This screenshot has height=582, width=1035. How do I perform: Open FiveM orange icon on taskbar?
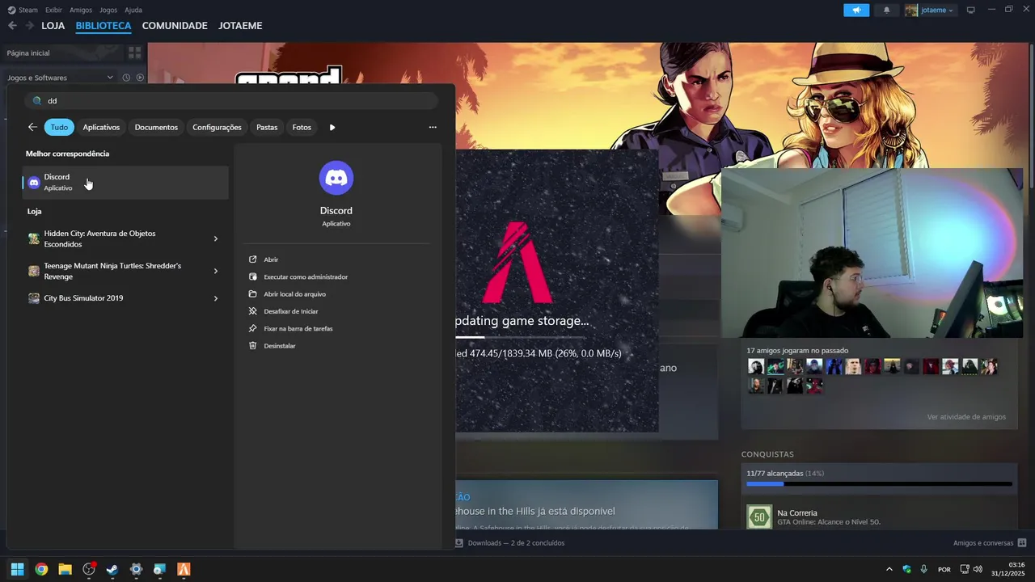[x=184, y=569]
